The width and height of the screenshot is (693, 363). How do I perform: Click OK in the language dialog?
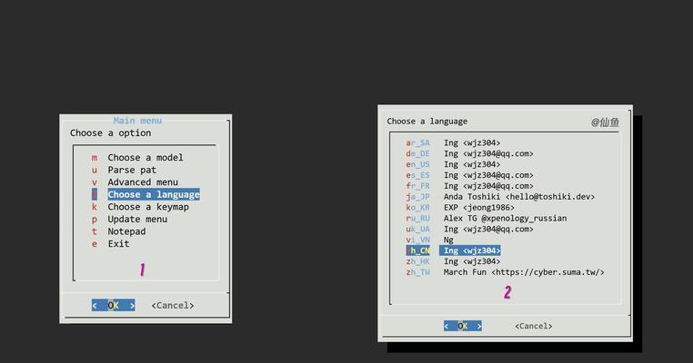463,326
